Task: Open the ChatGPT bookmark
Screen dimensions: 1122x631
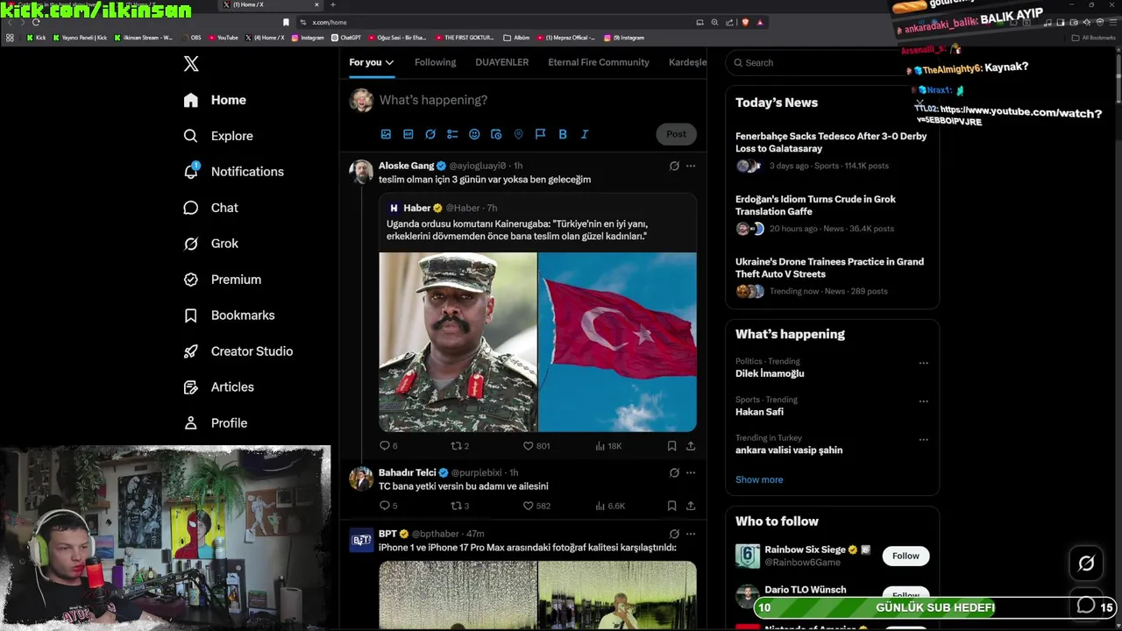Action: point(346,38)
